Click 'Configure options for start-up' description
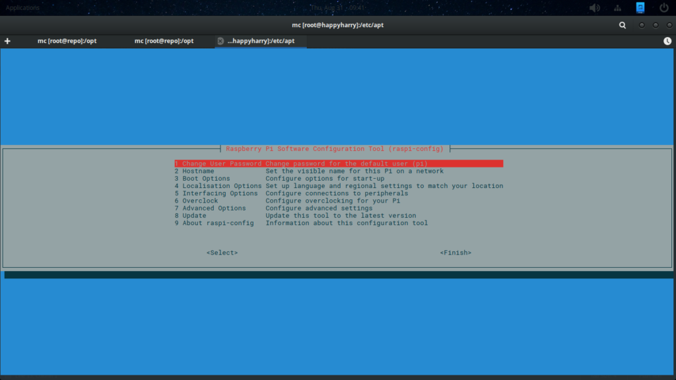 (325, 178)
